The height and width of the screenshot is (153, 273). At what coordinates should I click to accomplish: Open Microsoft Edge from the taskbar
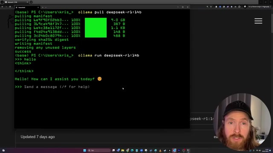pyautogui.click(x=132, y=150)
